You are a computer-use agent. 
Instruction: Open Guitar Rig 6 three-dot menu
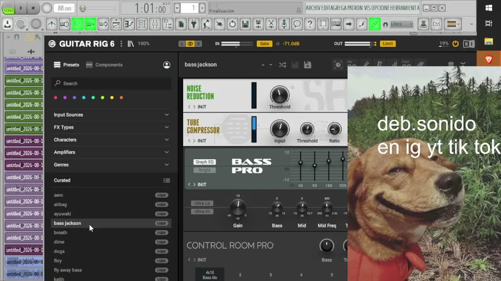tap(121, 44)
